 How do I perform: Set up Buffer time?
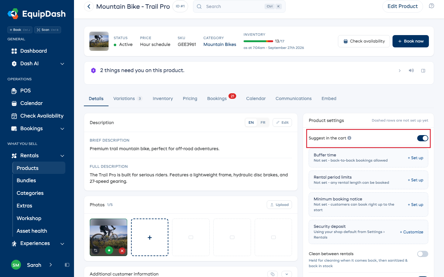[x=416, y=158]
